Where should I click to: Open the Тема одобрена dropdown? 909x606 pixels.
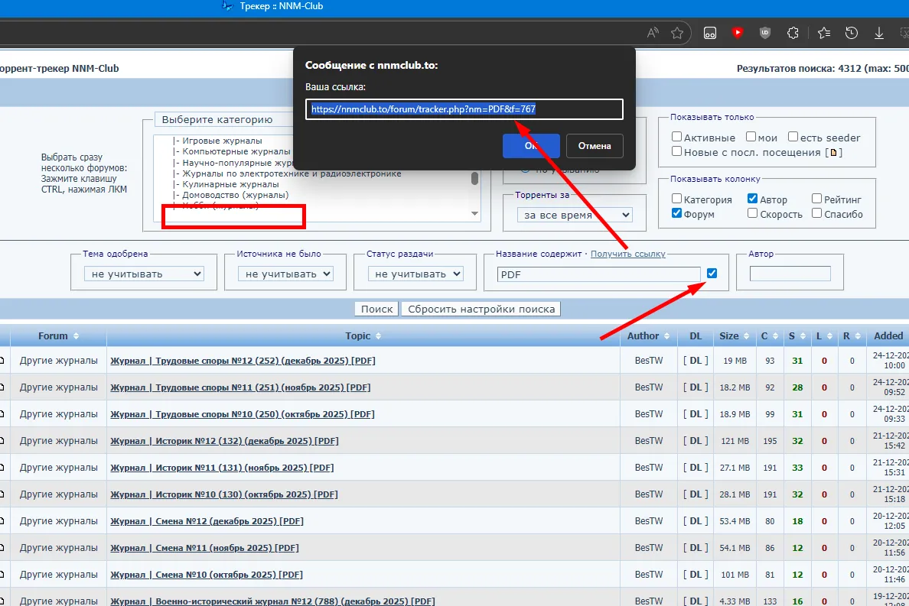(x=144, y=274)
